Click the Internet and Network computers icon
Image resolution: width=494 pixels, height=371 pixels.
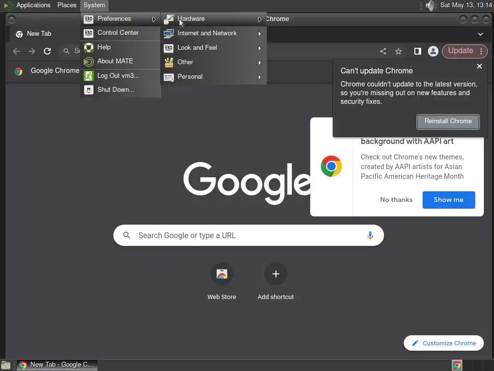point(169,34)
